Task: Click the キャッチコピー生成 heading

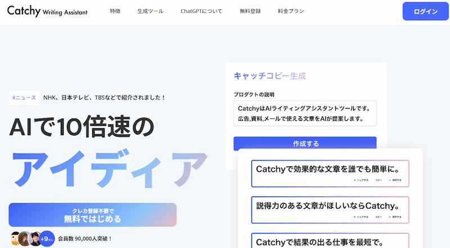Action: click(x=270, y=76)
